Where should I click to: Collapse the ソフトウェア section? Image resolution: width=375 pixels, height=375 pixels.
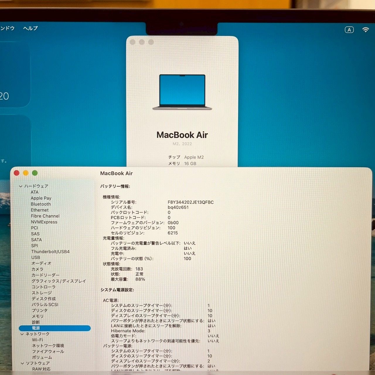point(22,363)
